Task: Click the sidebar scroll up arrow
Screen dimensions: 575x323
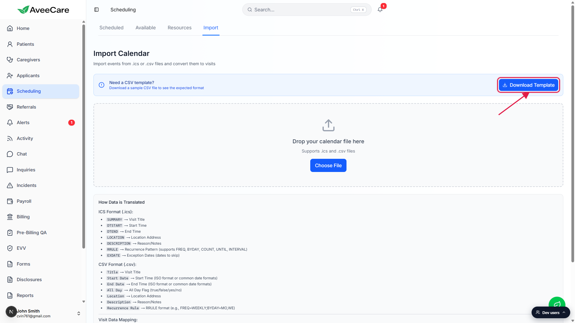Action: (x=84, y=22)
